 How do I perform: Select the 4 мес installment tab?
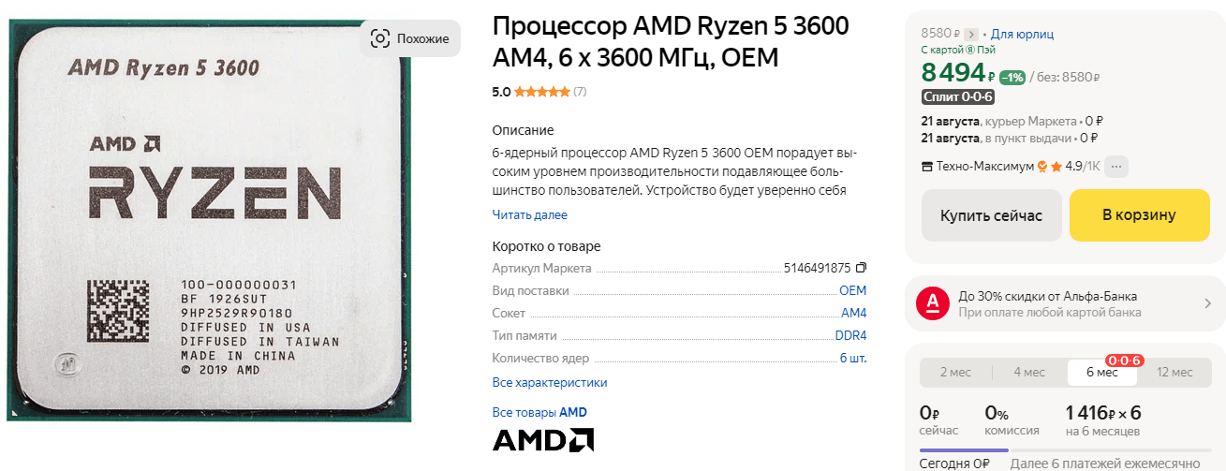tap(1028, 373)
